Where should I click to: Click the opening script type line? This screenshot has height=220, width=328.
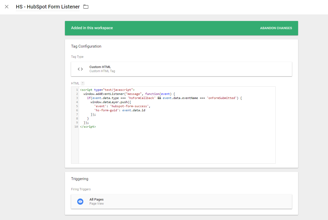click(107, 90)
